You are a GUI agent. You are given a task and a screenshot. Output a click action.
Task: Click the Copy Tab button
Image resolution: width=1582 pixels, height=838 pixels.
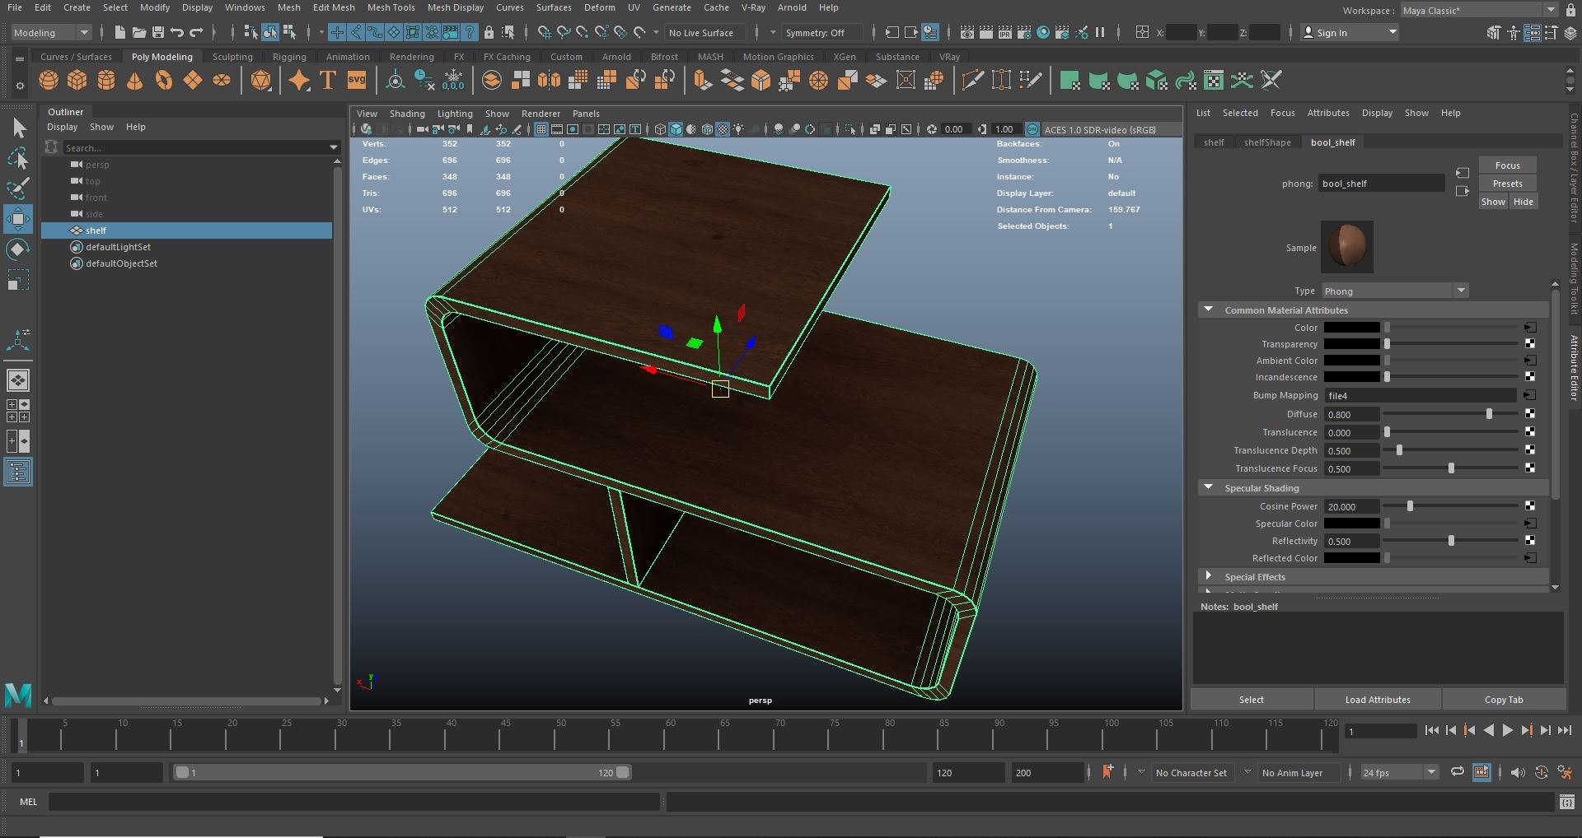[1504, 700]
